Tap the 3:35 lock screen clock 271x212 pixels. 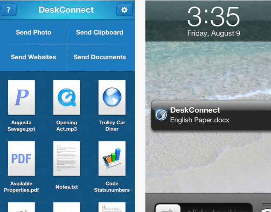tap(213, 17)
